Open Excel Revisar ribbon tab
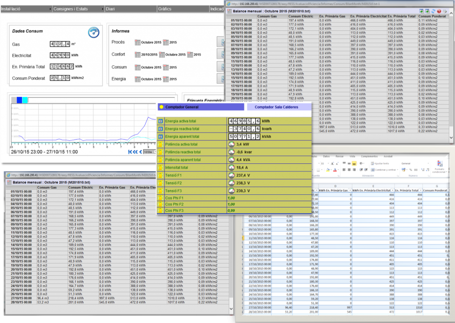 click(x=339, y=156)
